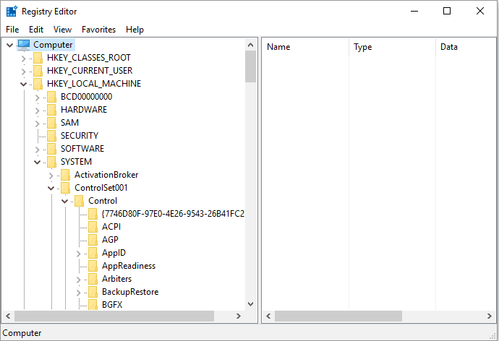The width and height of the screenshot is (499, 341).
Task: Minimize the Registry Editor window
Action: pos(414,11)
